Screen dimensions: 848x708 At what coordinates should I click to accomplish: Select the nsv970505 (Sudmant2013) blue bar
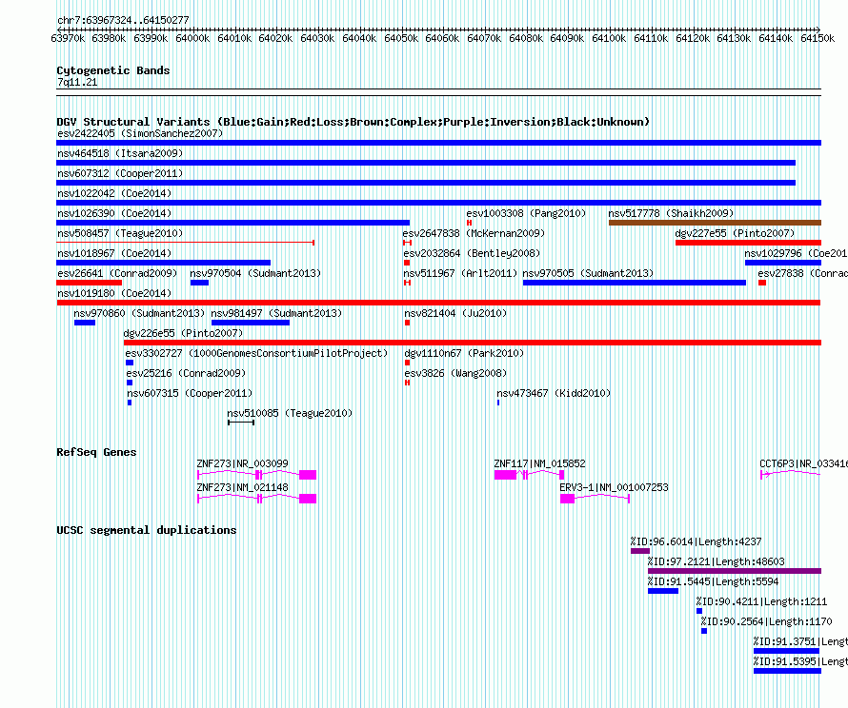[x=635, y=283]
